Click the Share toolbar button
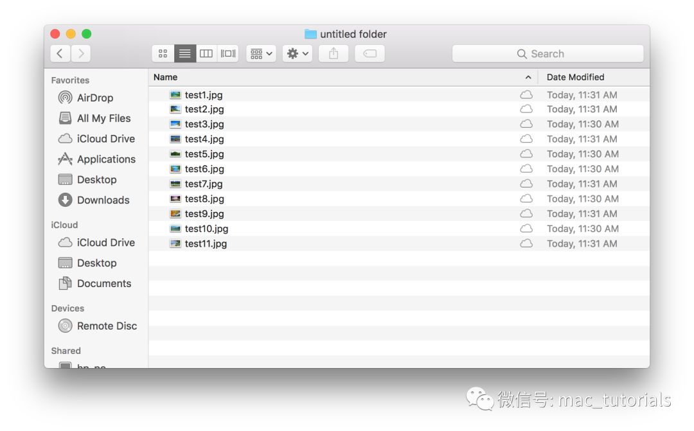 point(334,54)
